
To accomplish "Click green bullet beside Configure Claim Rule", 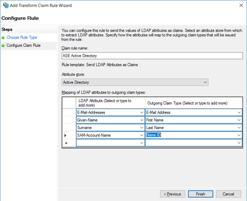I will pos(3,46).
